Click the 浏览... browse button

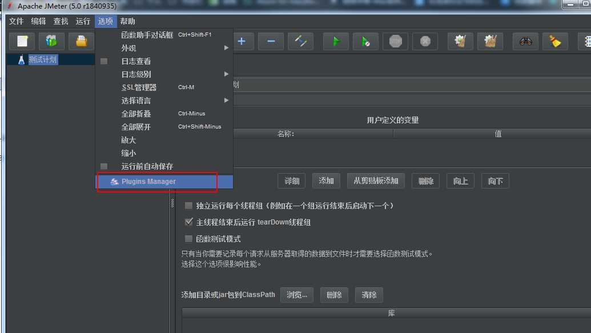tap(296, 295)
